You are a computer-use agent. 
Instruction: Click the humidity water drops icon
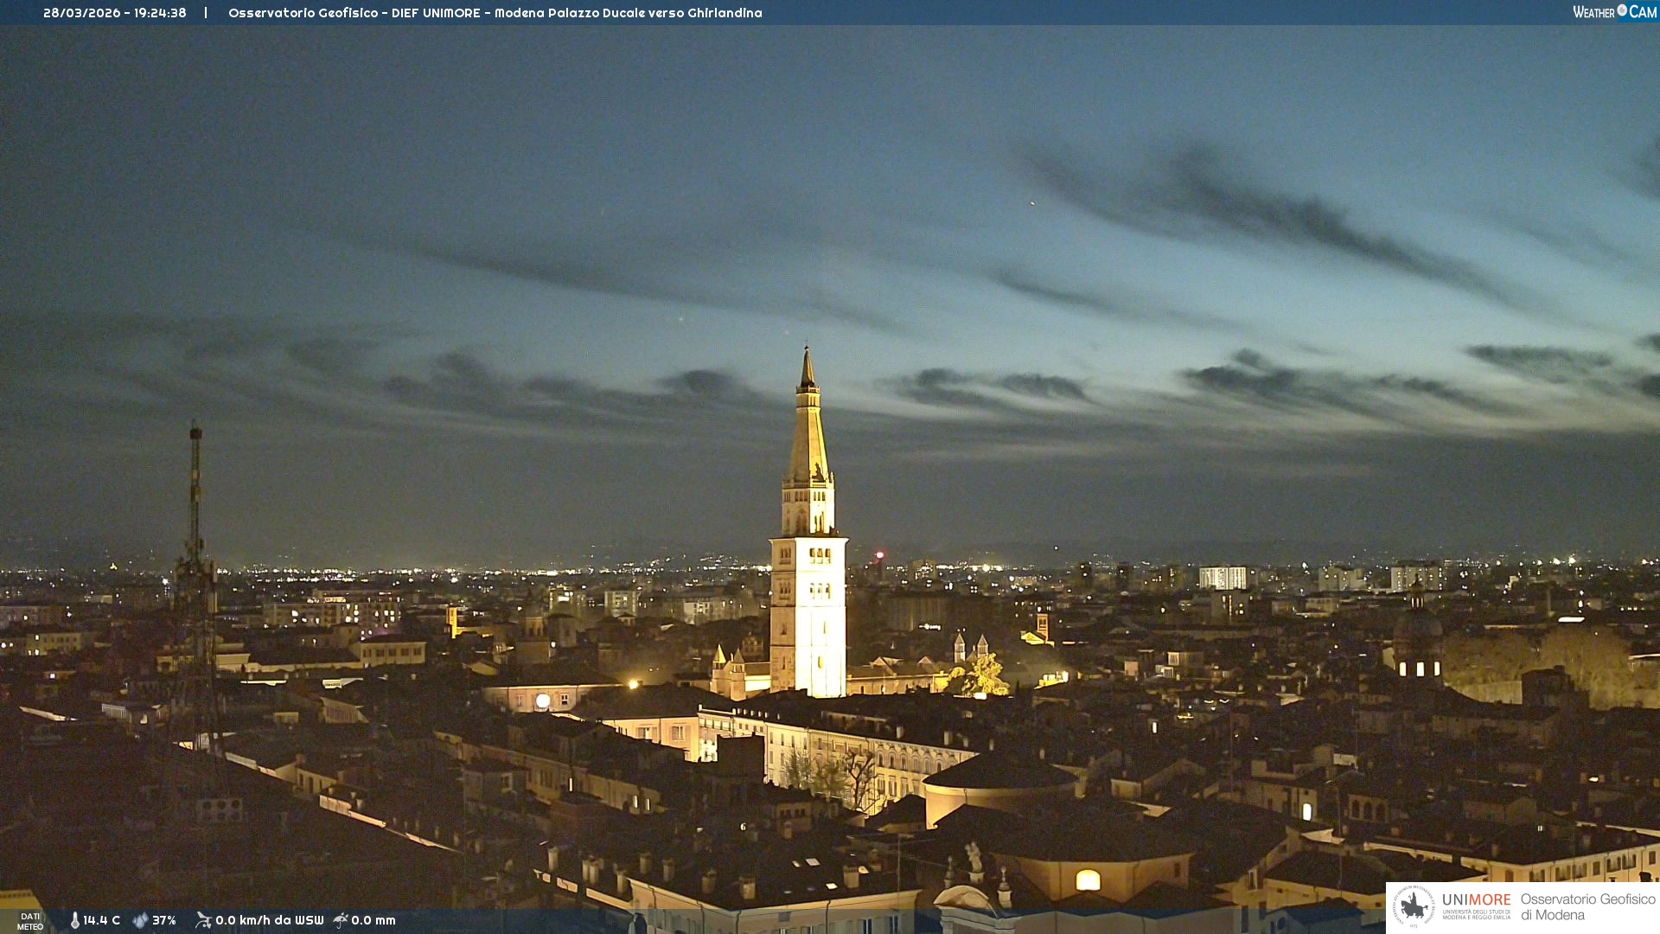click(x=140, y=920)
